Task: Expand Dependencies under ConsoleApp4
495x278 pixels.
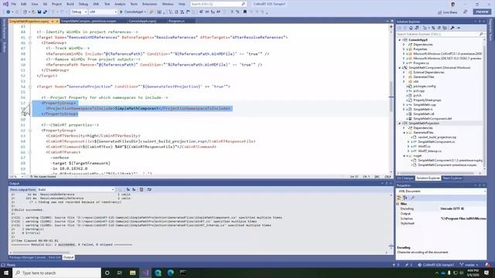Action: click(x=404, y=45)
